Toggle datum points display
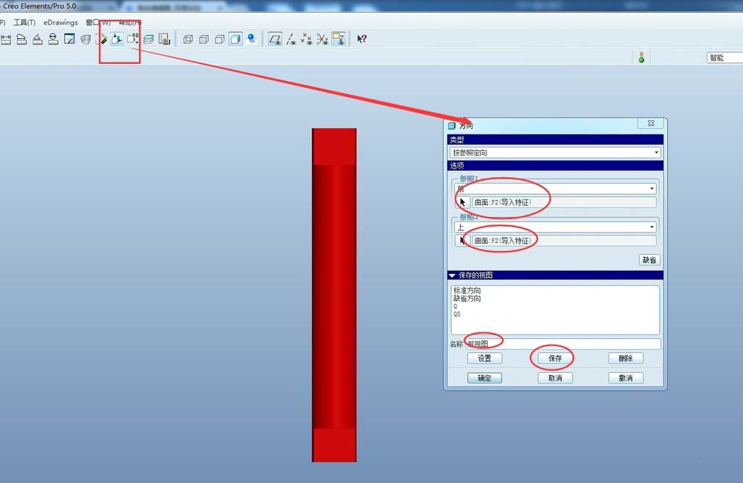 tap(307, 39)
